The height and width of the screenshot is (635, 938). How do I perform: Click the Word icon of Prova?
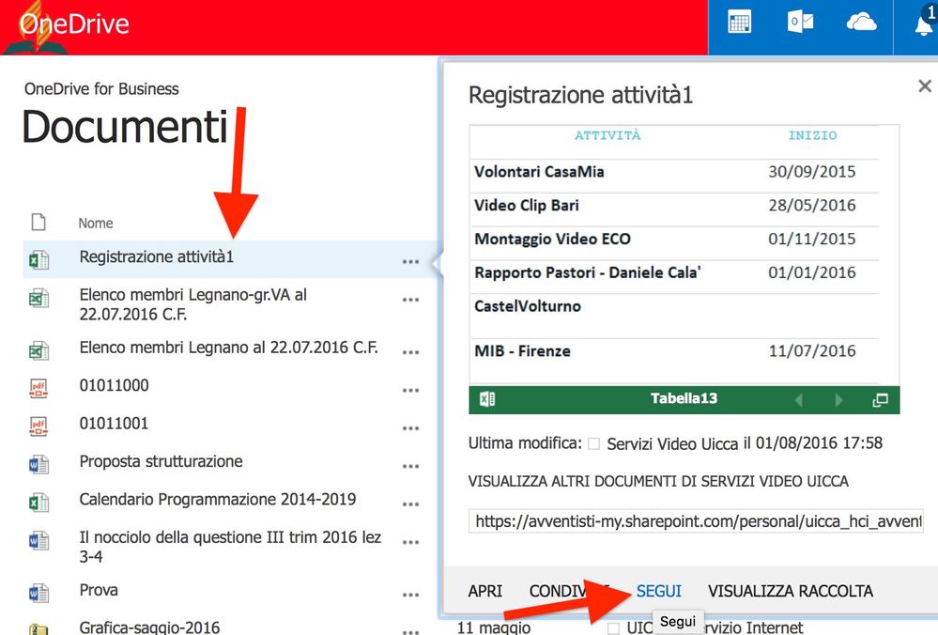pyautogui.click(x=39, y=593)
